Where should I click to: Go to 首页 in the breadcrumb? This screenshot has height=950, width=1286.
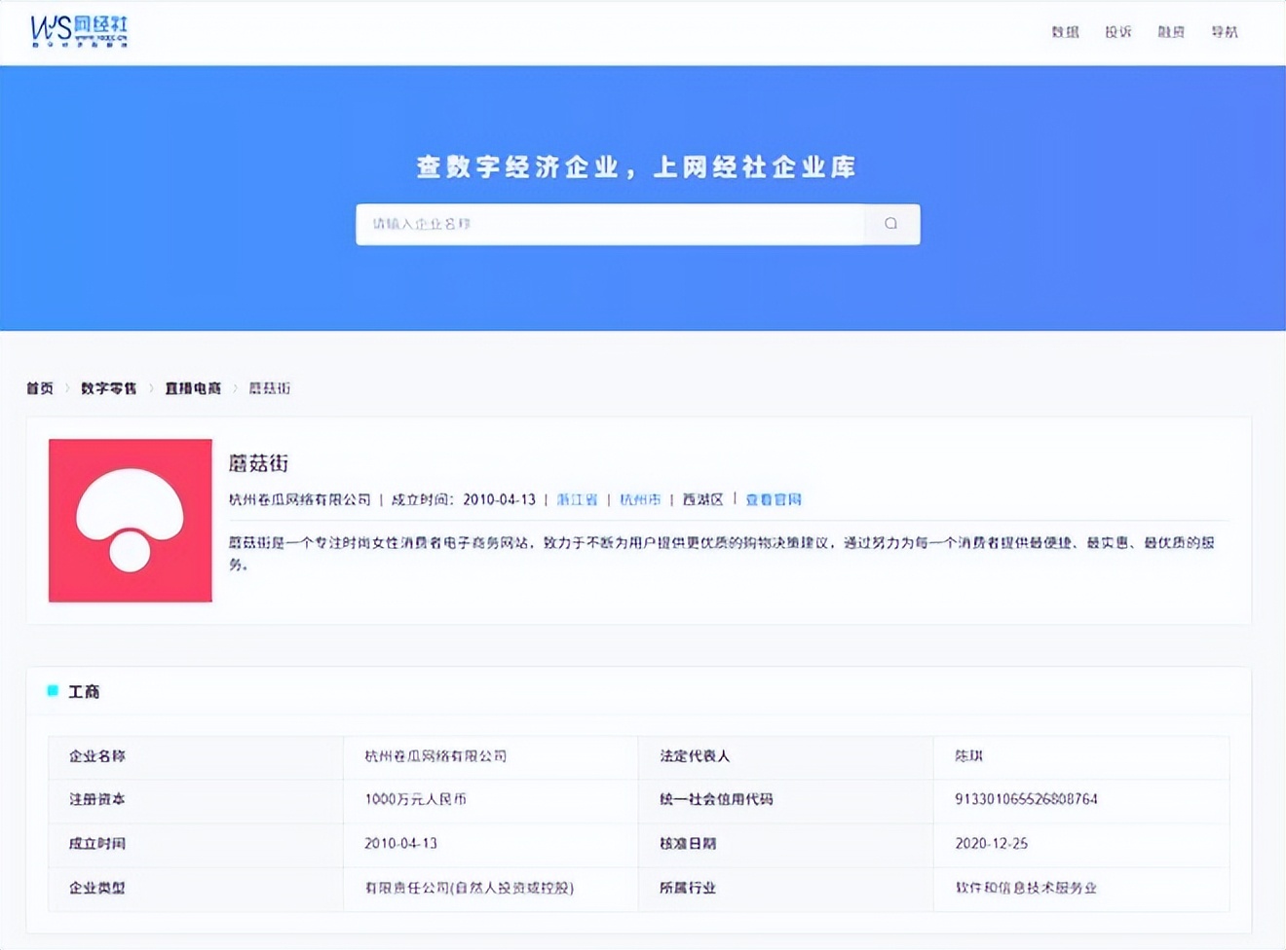(x=40, y=388)
